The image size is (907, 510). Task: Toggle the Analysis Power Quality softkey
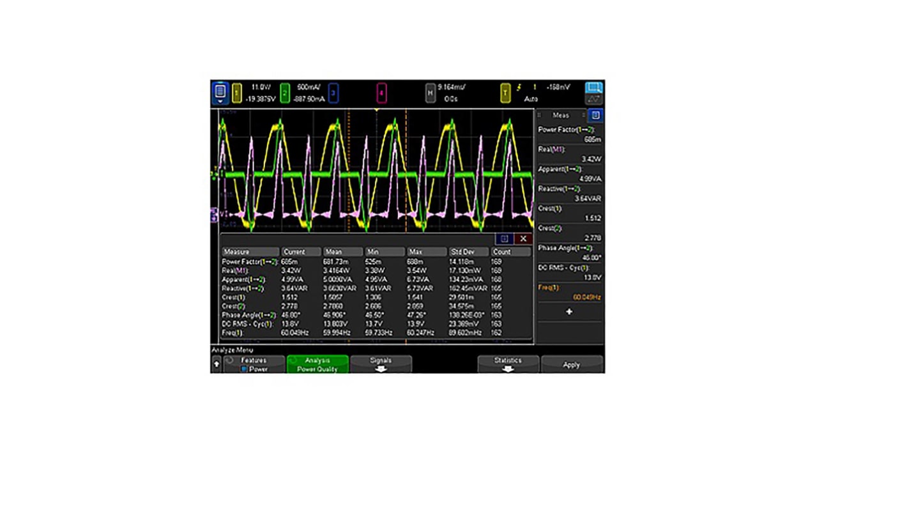[x=317, y=364]
